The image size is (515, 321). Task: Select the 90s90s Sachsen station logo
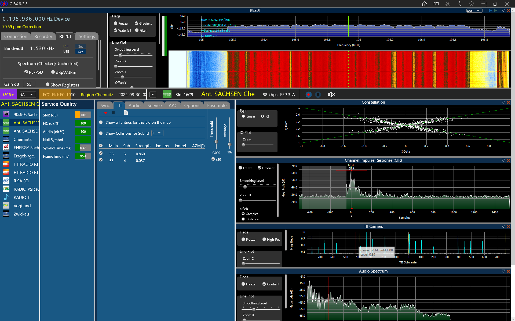coord(6,114)
